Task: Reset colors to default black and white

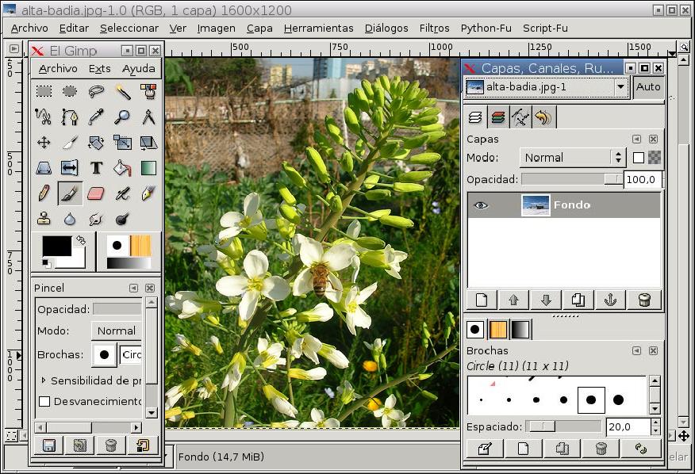Action: (46, 264)
